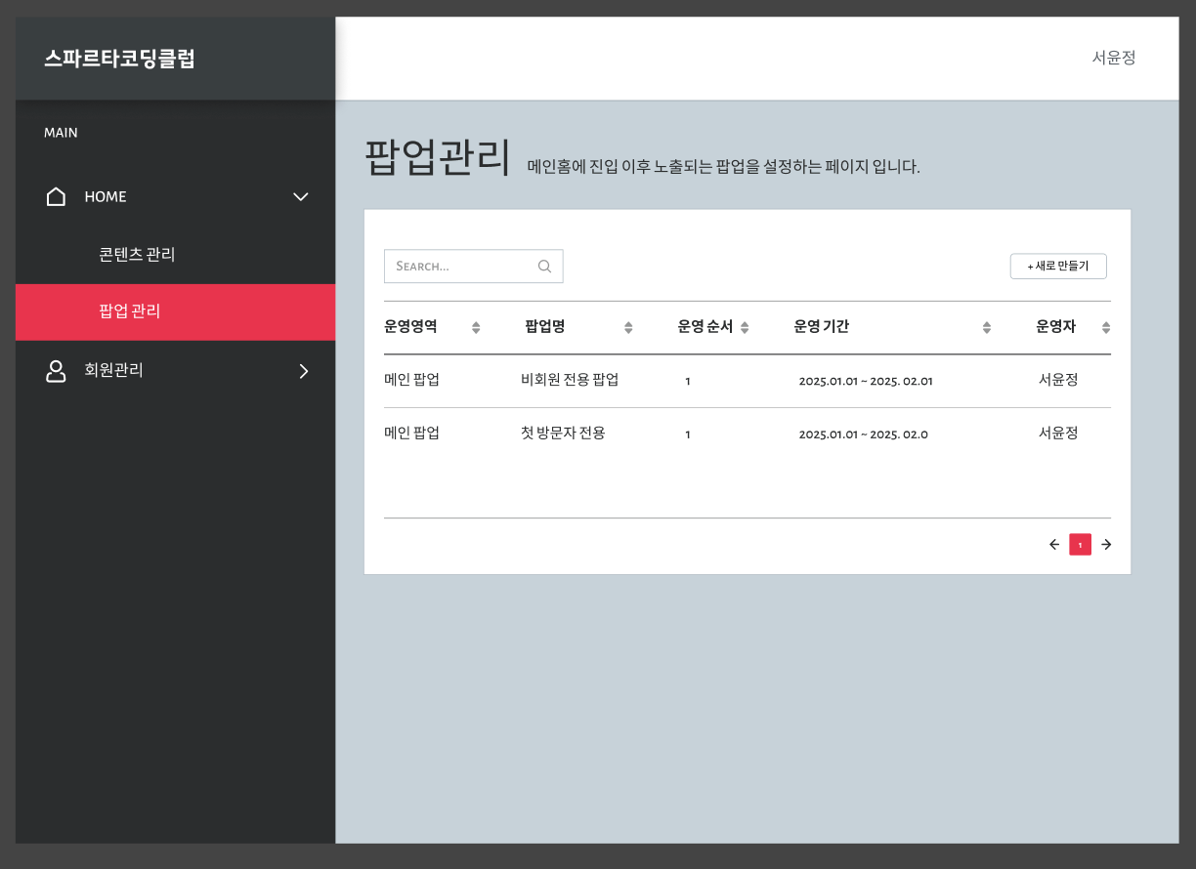The height and width of the screenshot is (869, 1196).
Task: Go to previous page with left arrow
Action: [x=1054, y=545]
